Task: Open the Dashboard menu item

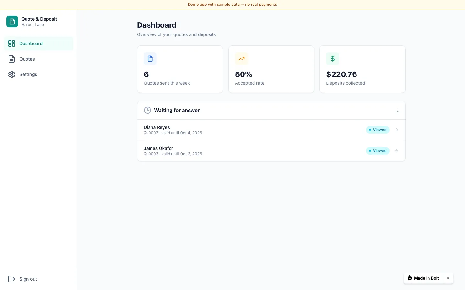Action: (39, 43)
